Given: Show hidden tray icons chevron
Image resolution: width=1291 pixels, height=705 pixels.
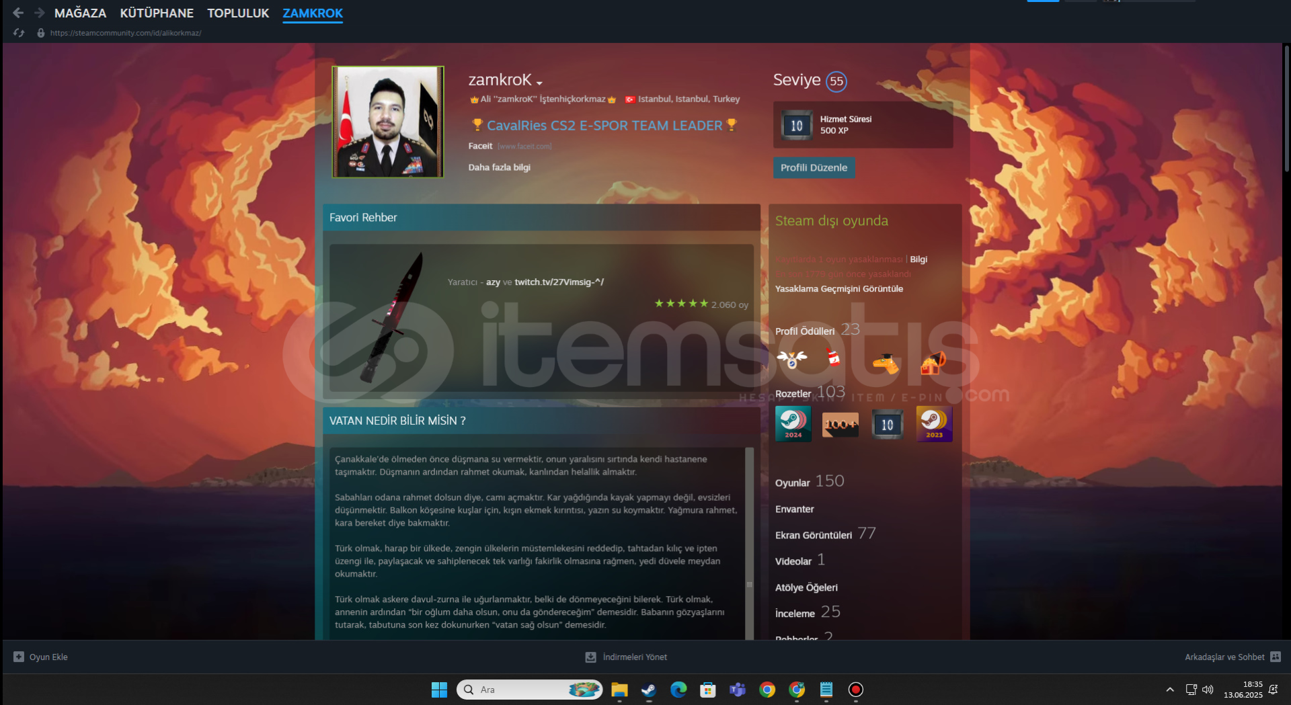Looking at the screenshot, I should [1170, 690].
